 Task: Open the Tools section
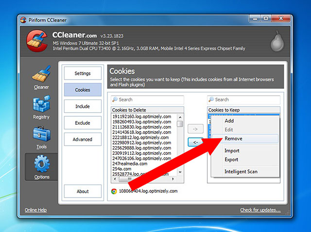(x=41, y=137)
